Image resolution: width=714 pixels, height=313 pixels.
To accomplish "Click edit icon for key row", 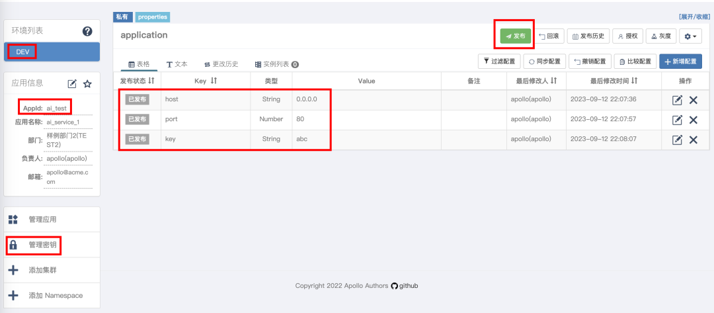I will click(x=677, y=140).
